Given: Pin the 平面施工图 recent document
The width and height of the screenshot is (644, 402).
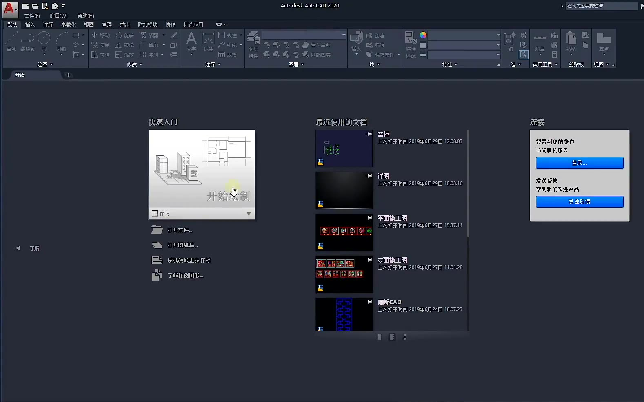Looking at the screenshot, I should point(369,218).
